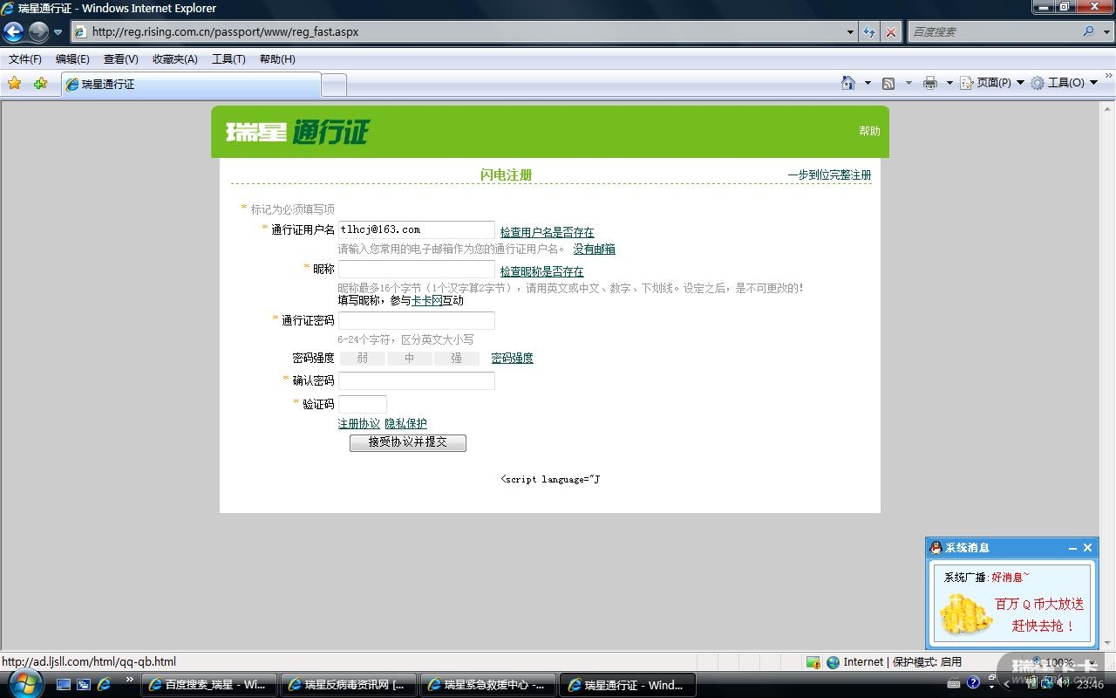1116x698 pixels.
Task: Click the Add to Favorites icon
Action: (x=40, y=84)
